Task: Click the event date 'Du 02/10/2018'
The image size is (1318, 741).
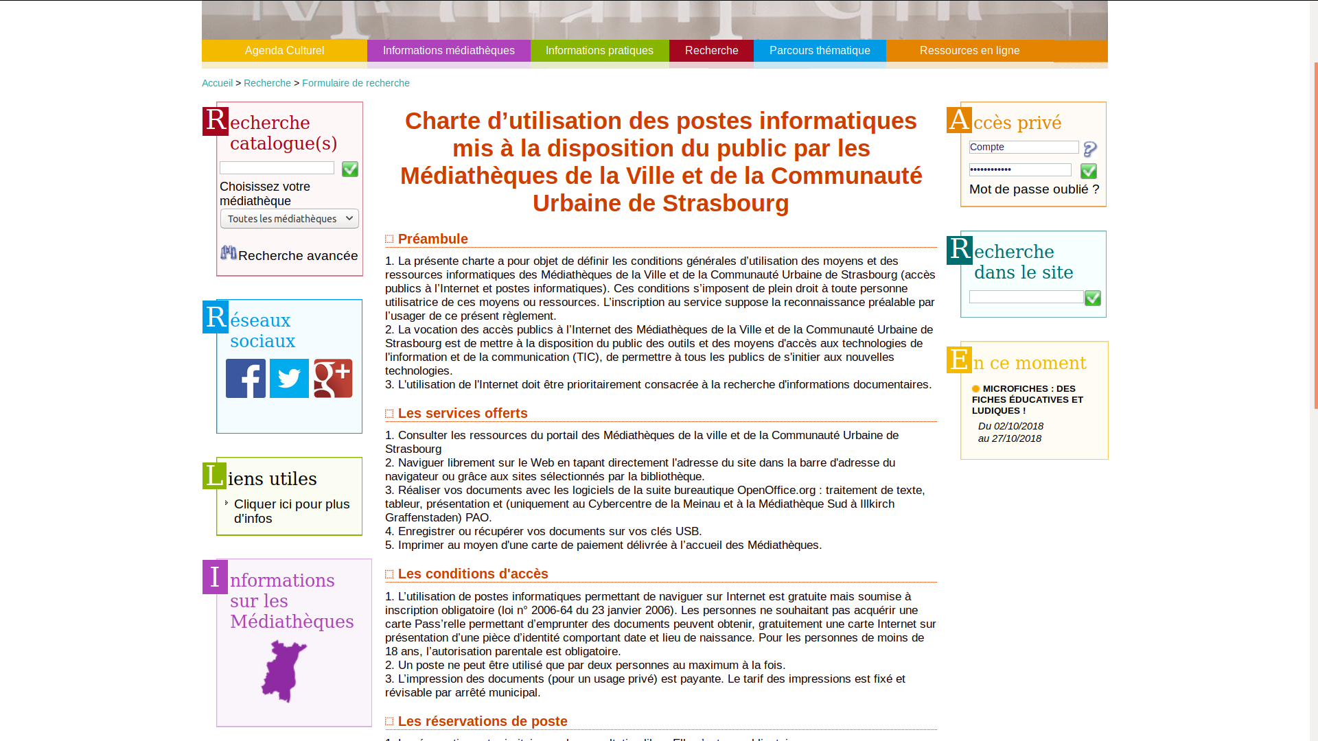Action: coord(1010,426)
